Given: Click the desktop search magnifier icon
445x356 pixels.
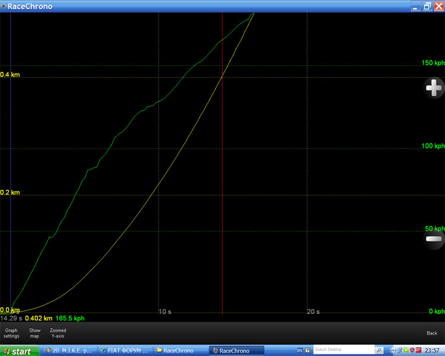Looking at the screenshot, I should [x=379, y=350].
